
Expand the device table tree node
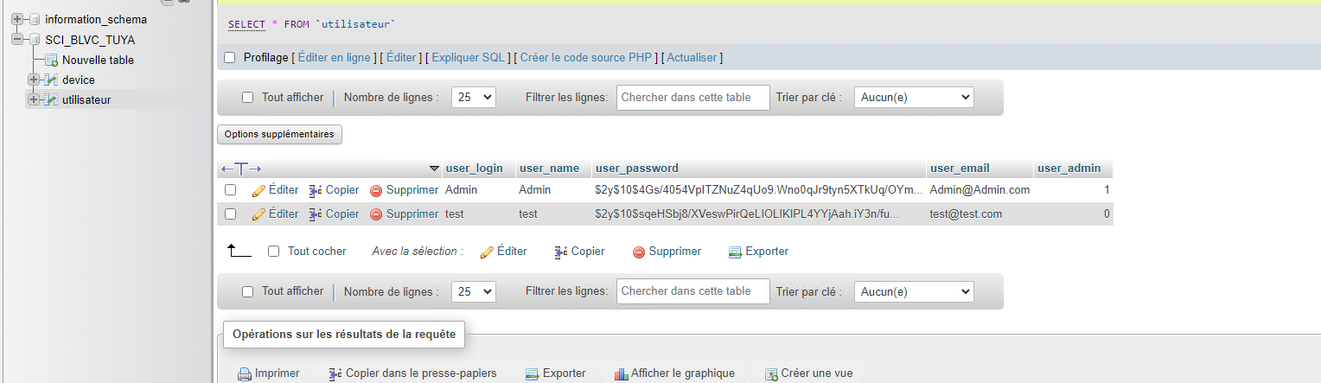(34, 80)
